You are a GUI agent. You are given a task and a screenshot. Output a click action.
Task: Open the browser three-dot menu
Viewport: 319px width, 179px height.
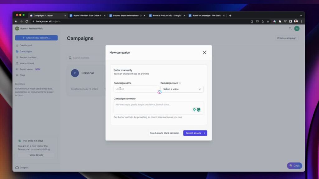(x=301, y=21)
